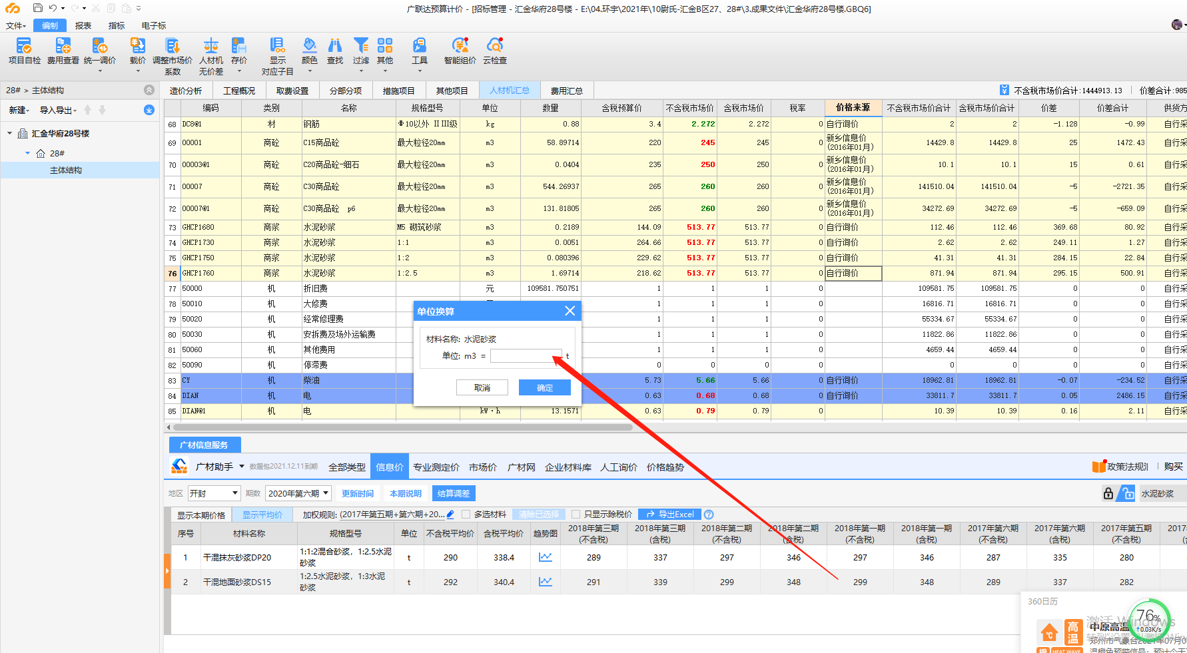Screen dimensions: 1187x653
Task: Launch 智能组价 smart pricing
Action: (460, 51)
